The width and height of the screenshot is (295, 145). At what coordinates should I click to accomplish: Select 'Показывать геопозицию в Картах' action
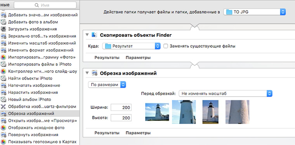pyautogui.click(x=42, y=142)
